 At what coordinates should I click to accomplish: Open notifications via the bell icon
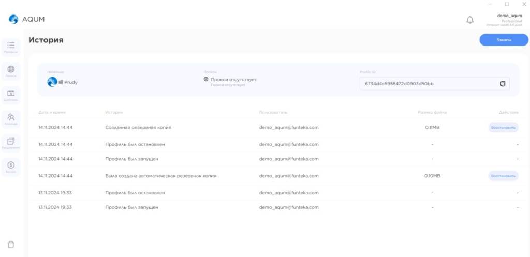click(470, 20)
